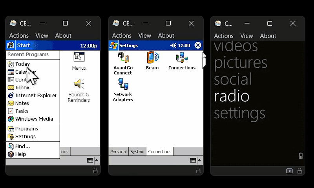Screen dimensions: 314x188
Task: Expand input method arrow in left window
Action: tap(97, 160)
